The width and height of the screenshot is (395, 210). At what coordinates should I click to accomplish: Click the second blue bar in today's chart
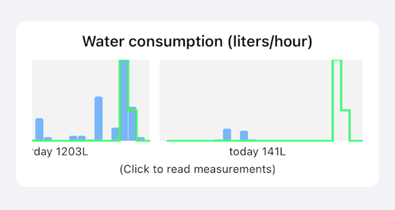point(244,136)
